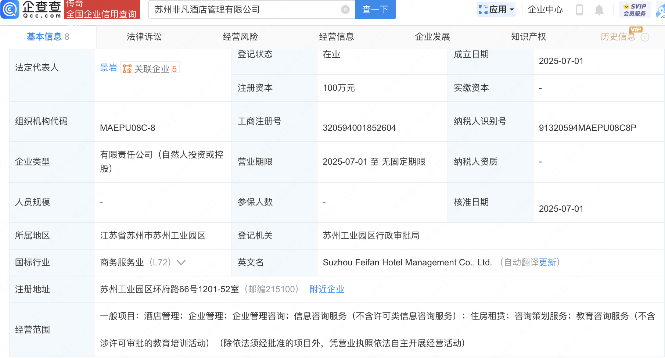Open the 知识产权 tab
The height and width of the screenshot is (358, 665).
pos(528,37)
